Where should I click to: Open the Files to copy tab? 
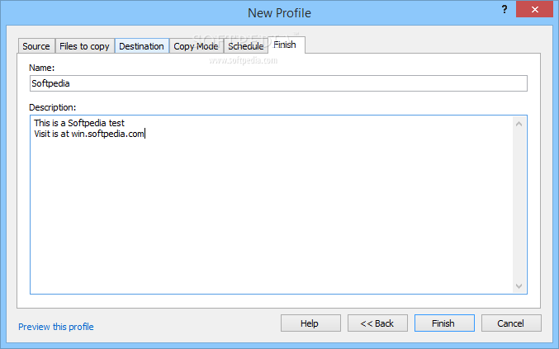84,46
